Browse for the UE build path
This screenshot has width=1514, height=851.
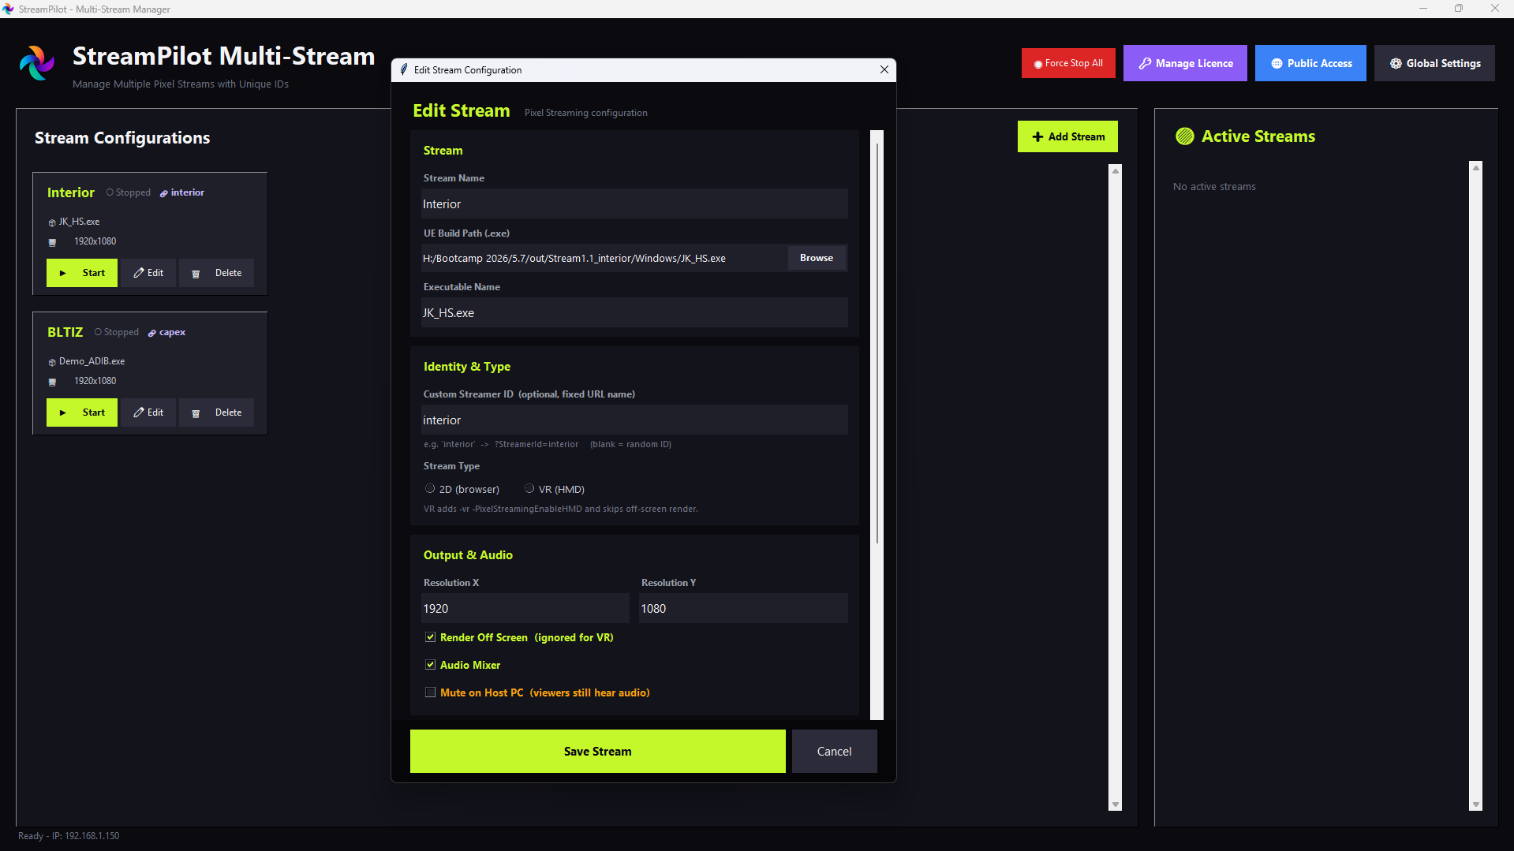817,258
